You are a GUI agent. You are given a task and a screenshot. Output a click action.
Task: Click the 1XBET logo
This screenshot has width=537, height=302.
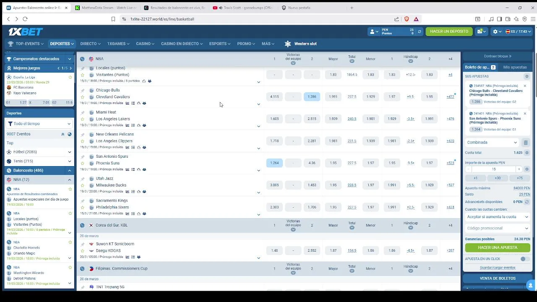pyautogui.click(x=26, y=32)
